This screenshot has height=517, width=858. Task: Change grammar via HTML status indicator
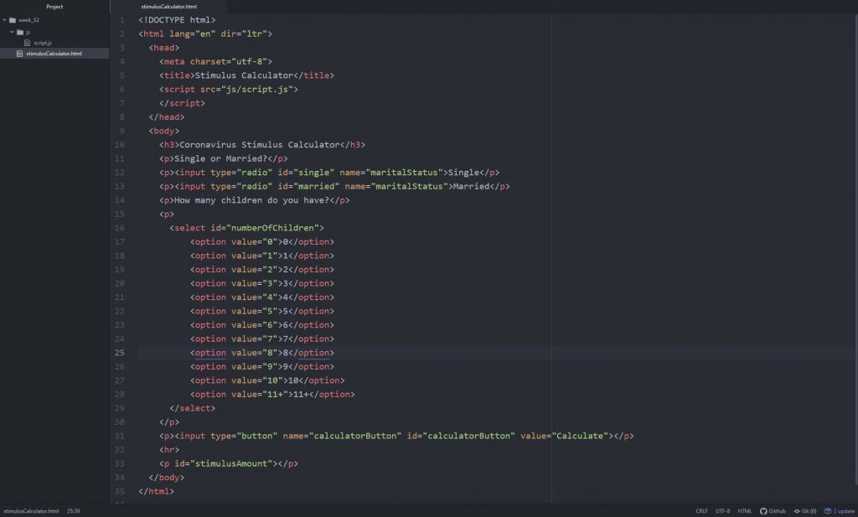pyautogui.click(x=745, y=511)
